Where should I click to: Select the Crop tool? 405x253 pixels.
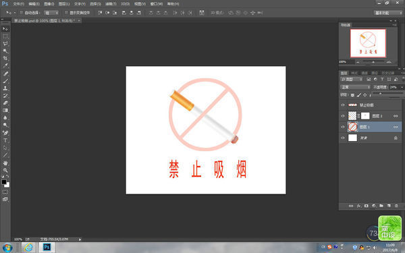coord(5,58)
